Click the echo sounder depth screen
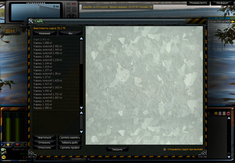This screenshot has width=235, height=163. point(36,12)
